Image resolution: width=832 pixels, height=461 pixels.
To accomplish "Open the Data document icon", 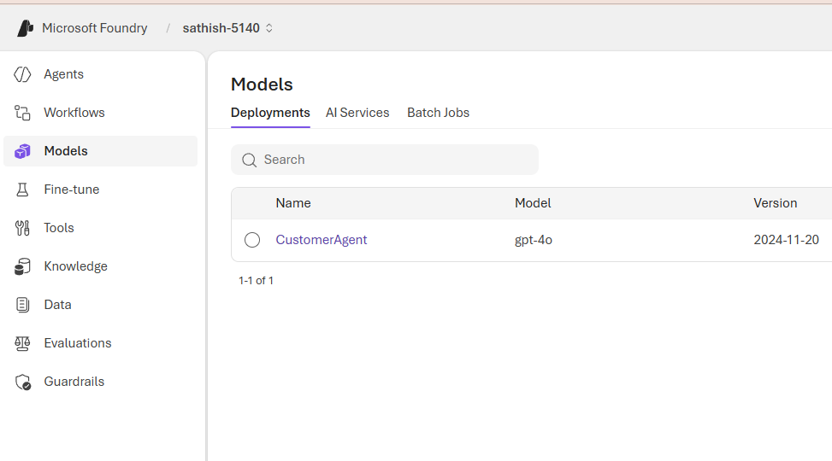I will click(23, 305).
